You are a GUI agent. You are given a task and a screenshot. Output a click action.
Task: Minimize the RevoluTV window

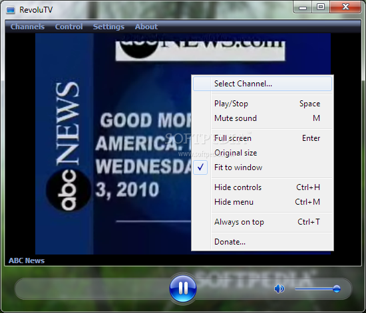(303, 7)
